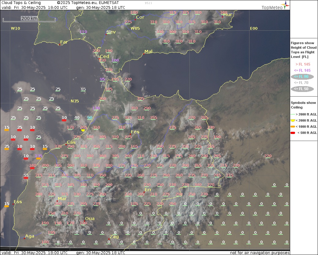Click the cloud top value 325

click(x=140, y=99)
